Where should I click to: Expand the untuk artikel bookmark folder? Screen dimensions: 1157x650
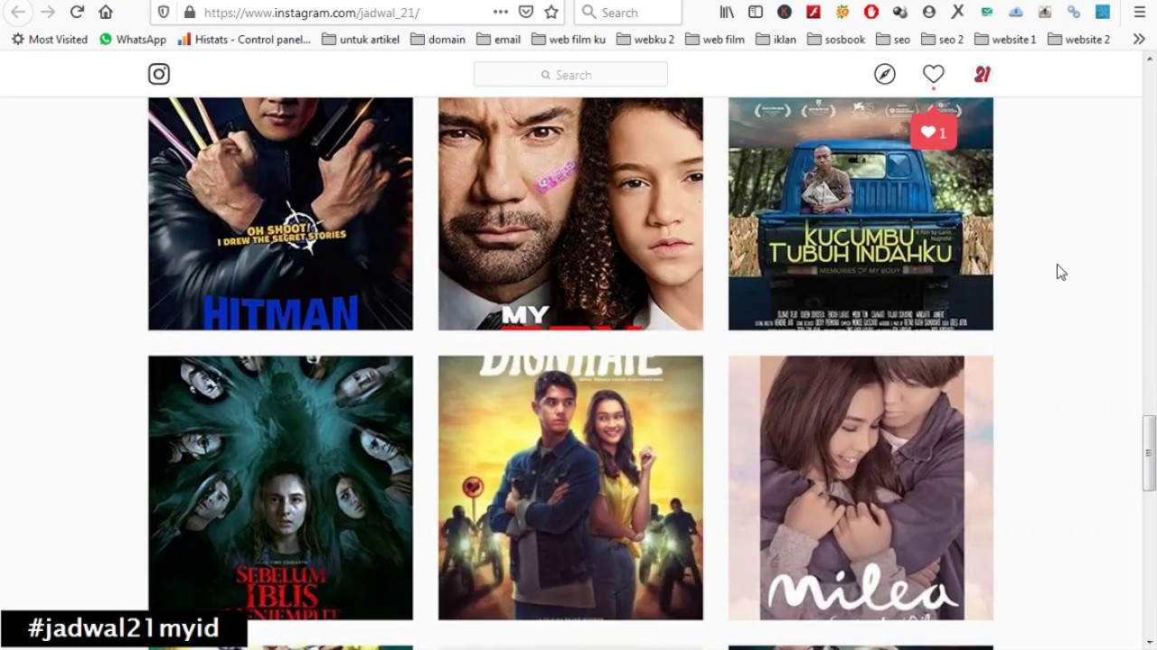(361, 39)
